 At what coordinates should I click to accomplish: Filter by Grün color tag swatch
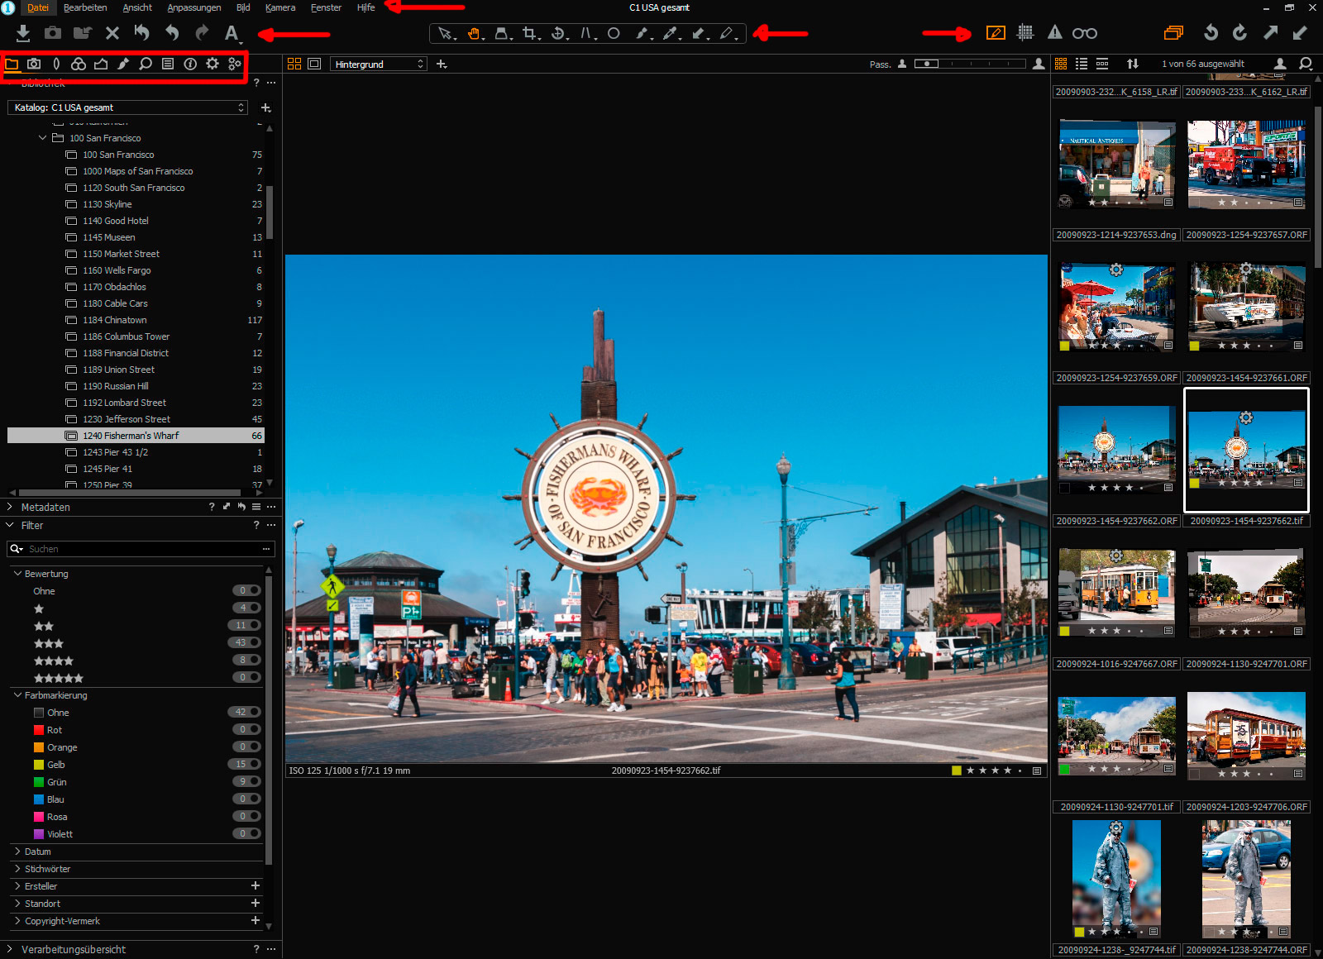[x=39, y=782]
